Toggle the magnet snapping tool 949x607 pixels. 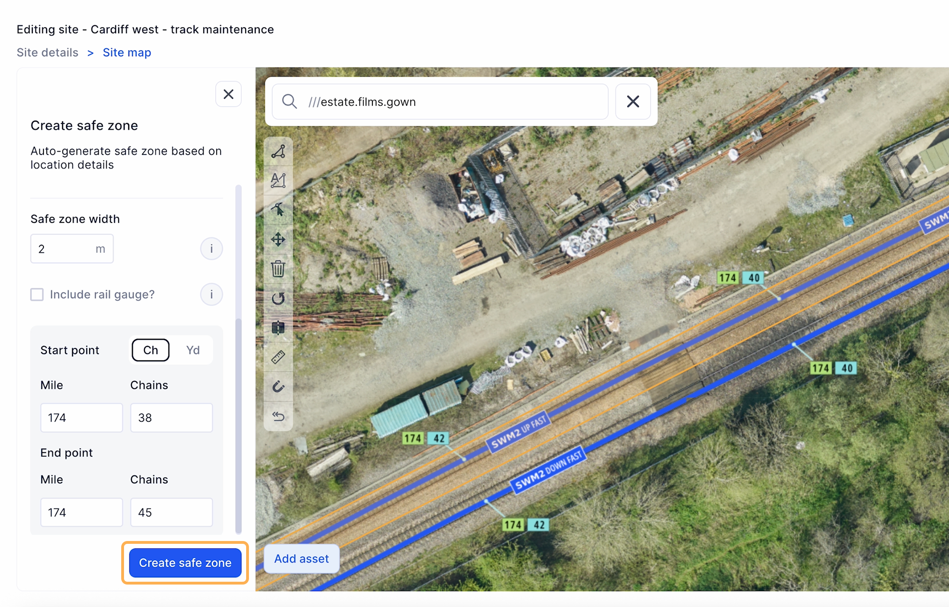(x=278, y=387)
